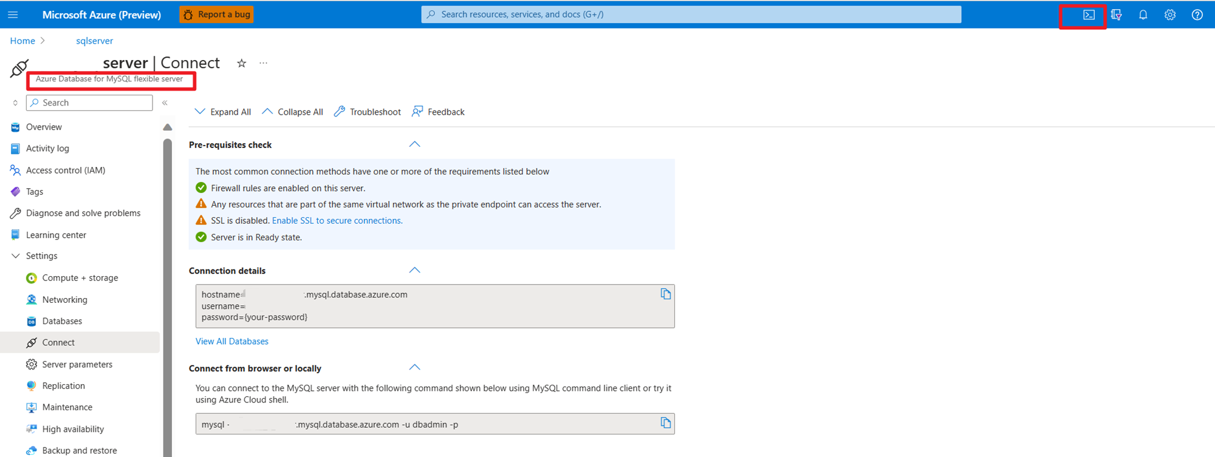Click the Learning center icon

(15, 235)
